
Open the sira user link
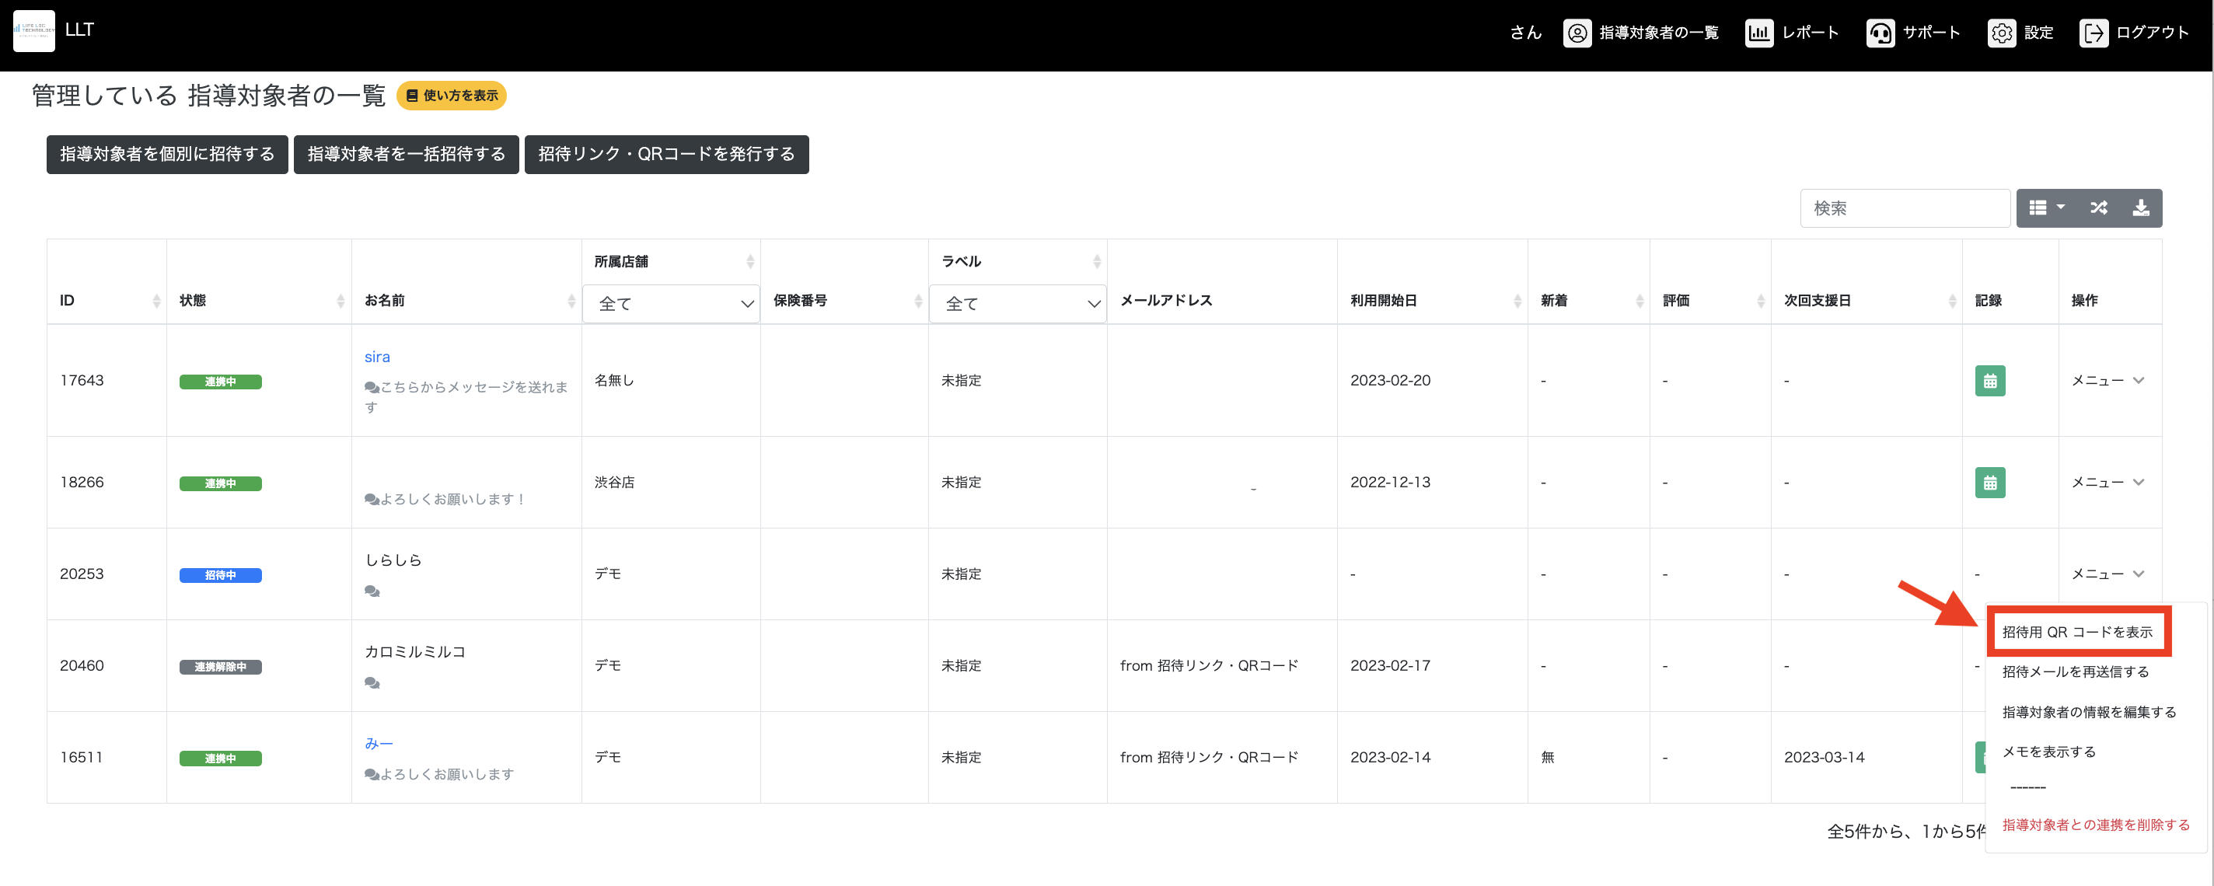click(x=377, y=357)
